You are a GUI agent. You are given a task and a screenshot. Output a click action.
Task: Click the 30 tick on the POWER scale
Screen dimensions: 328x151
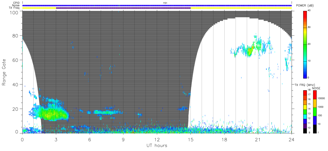309,27
